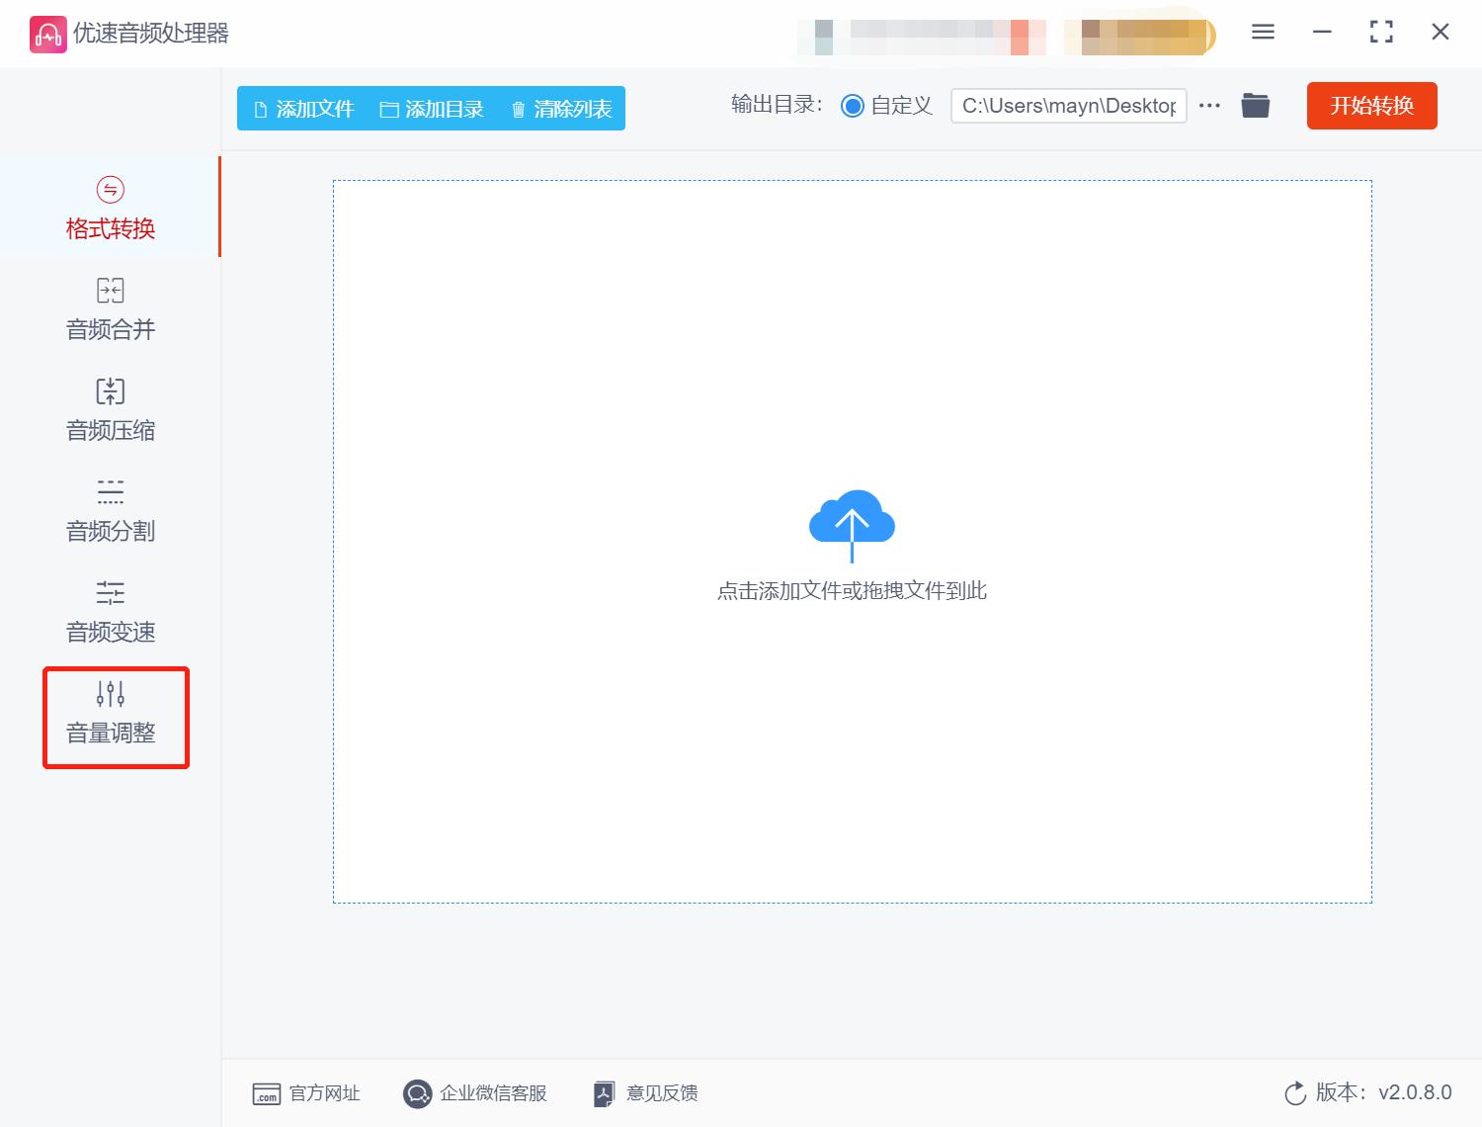Viewport: 1482px width, 1127px height.
Task: Click the drag-and-drop upload area
Action: coord(852,542)
